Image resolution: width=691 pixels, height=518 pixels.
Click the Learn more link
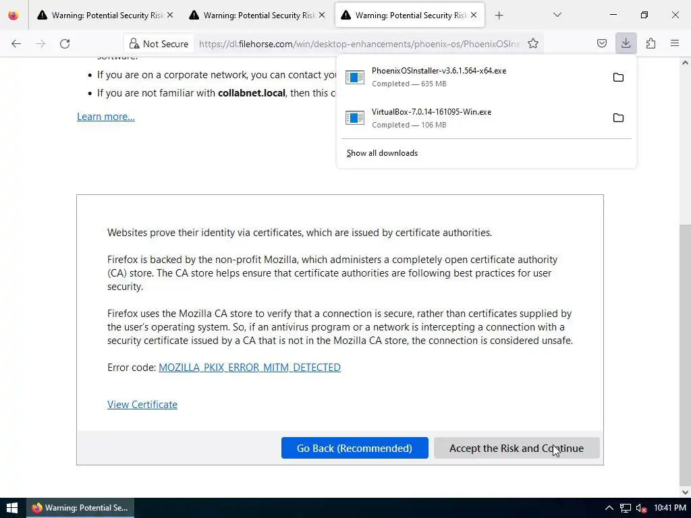coord(106,117)
